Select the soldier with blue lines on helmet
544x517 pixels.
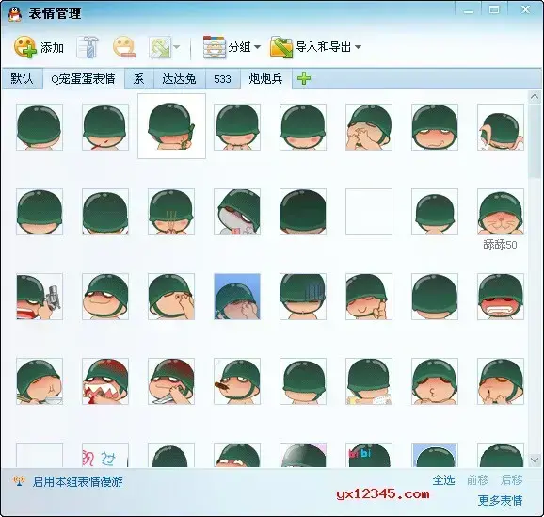point(303,297)
